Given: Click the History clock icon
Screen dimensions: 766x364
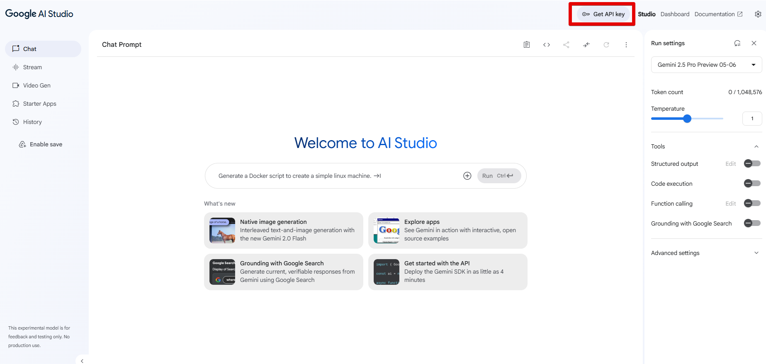Looking at the screenshot, I should pos(16,122).
